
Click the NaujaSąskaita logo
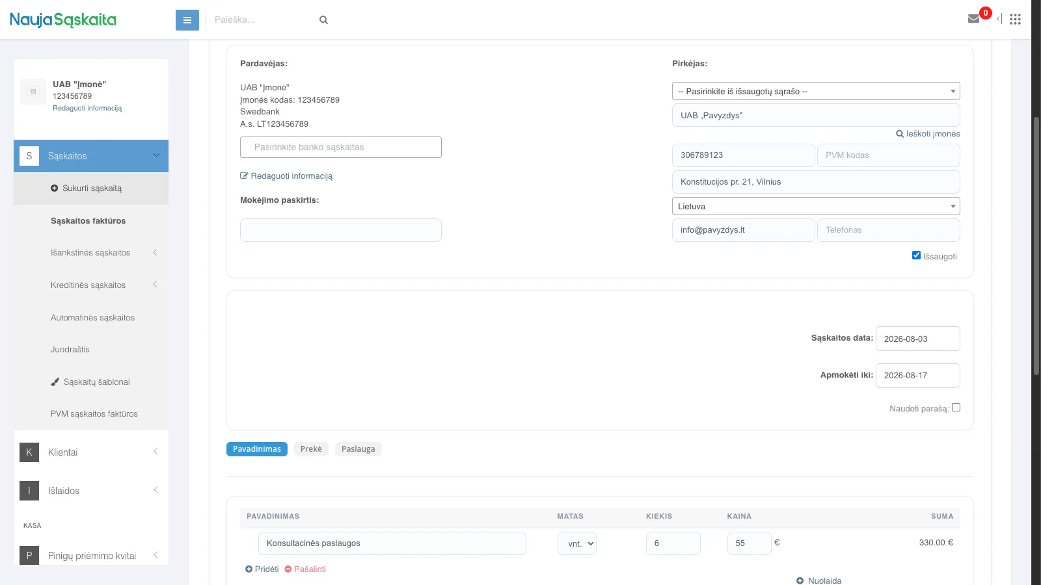click(x=63, y=20)
